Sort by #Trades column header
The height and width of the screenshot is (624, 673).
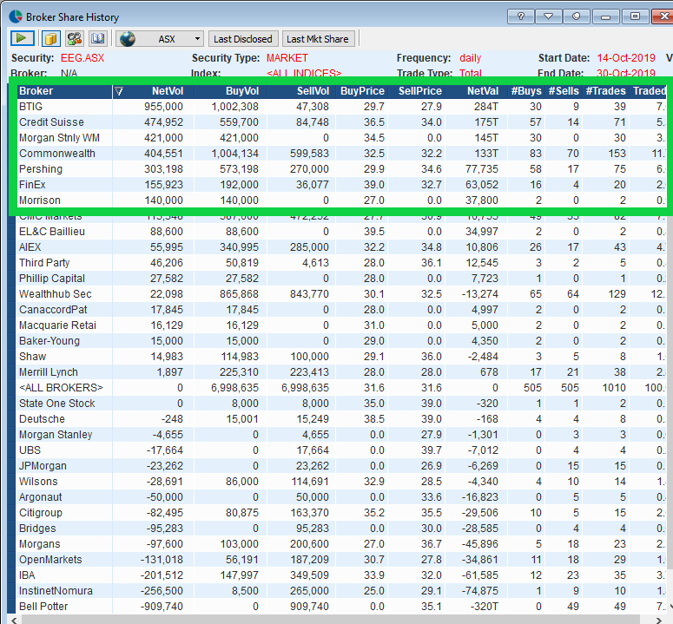tap(605, 91)
